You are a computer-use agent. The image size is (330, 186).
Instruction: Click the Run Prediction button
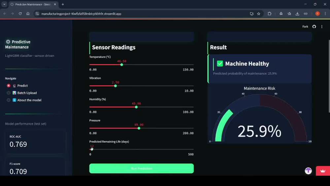[142, 168]
